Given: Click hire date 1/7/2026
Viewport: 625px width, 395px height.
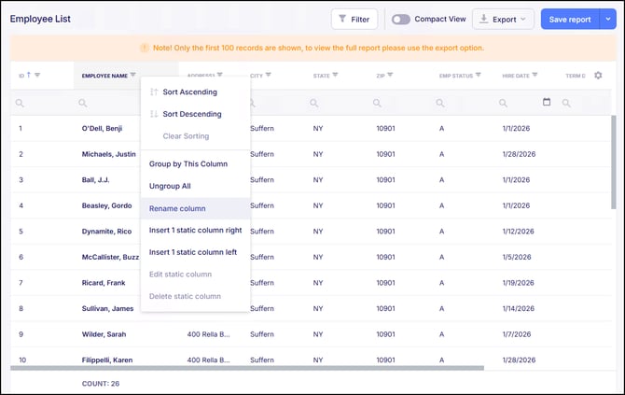Looking at the screenshot, I should (x=517, y=334).
